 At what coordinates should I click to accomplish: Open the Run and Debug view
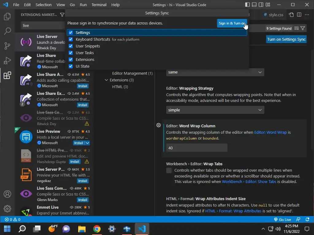(7, 61)
